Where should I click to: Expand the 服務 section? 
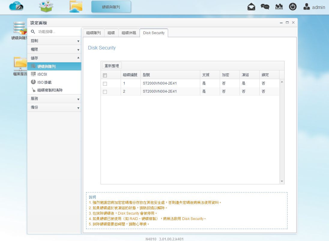pos(54,99)
